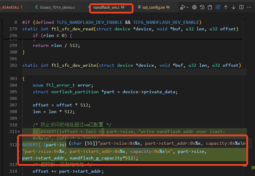
Task: Click the sticky line '#if (defined TCFG_NANDFLASH_DEV_ENABLE'
Action: [112, 22]
